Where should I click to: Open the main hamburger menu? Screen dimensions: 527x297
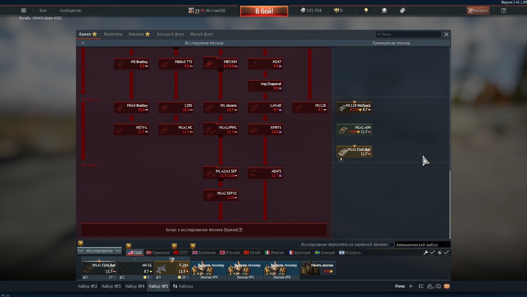[24, 10]
